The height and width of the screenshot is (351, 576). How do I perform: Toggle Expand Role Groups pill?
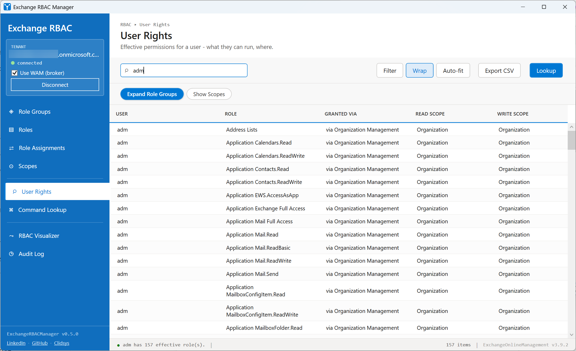pos(152,94)
